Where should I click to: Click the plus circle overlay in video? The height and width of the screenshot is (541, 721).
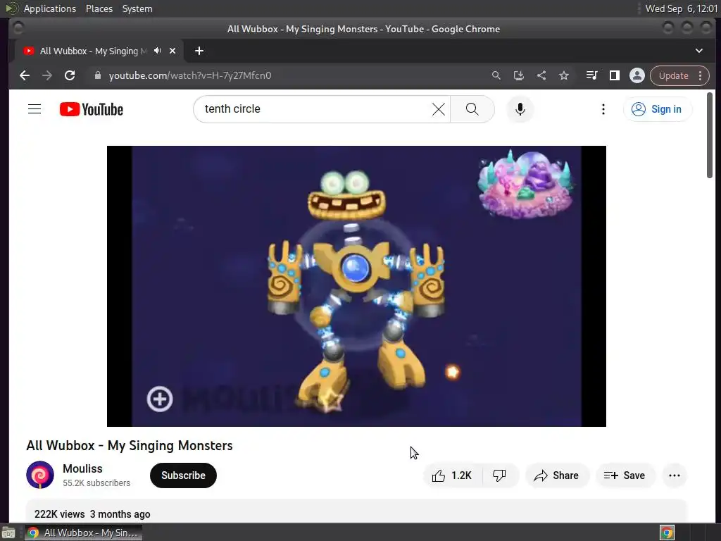(160, 399)
